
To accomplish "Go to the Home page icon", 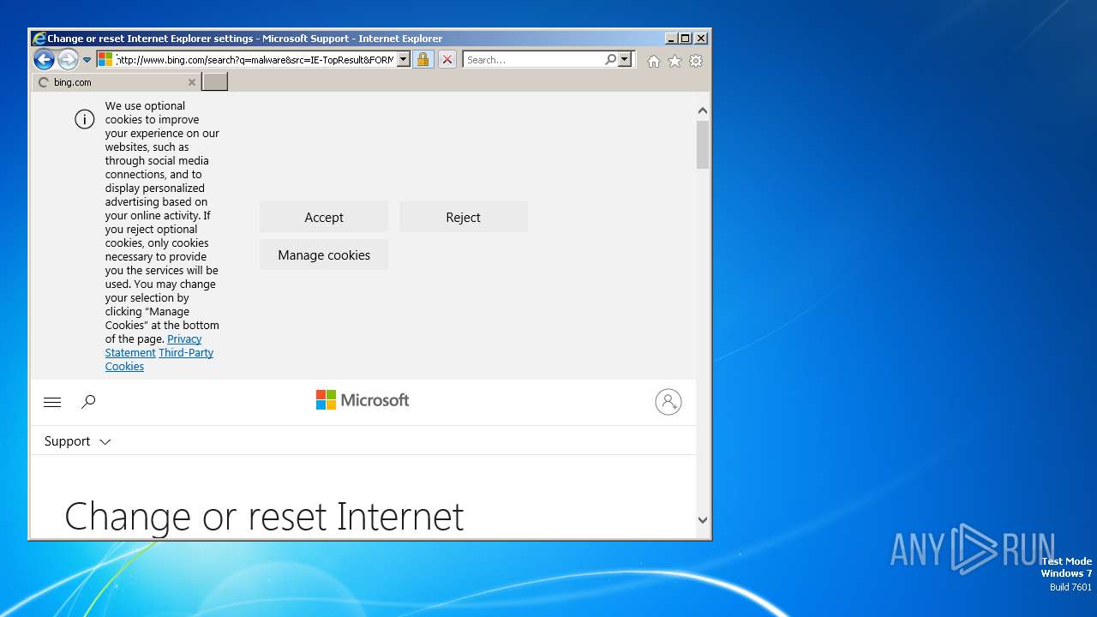I will [x=654, y=61].
